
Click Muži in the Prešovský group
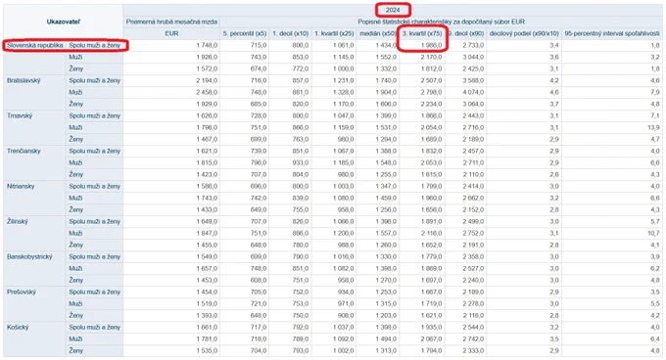tap(75, 303)
